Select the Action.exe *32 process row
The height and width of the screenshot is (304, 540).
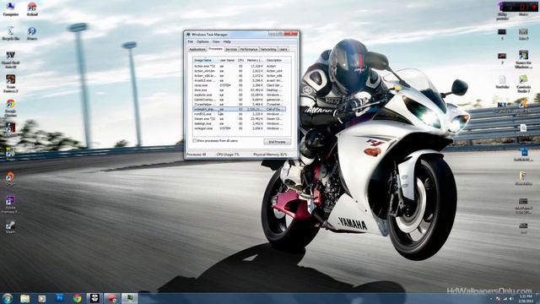tap(240, 66)
